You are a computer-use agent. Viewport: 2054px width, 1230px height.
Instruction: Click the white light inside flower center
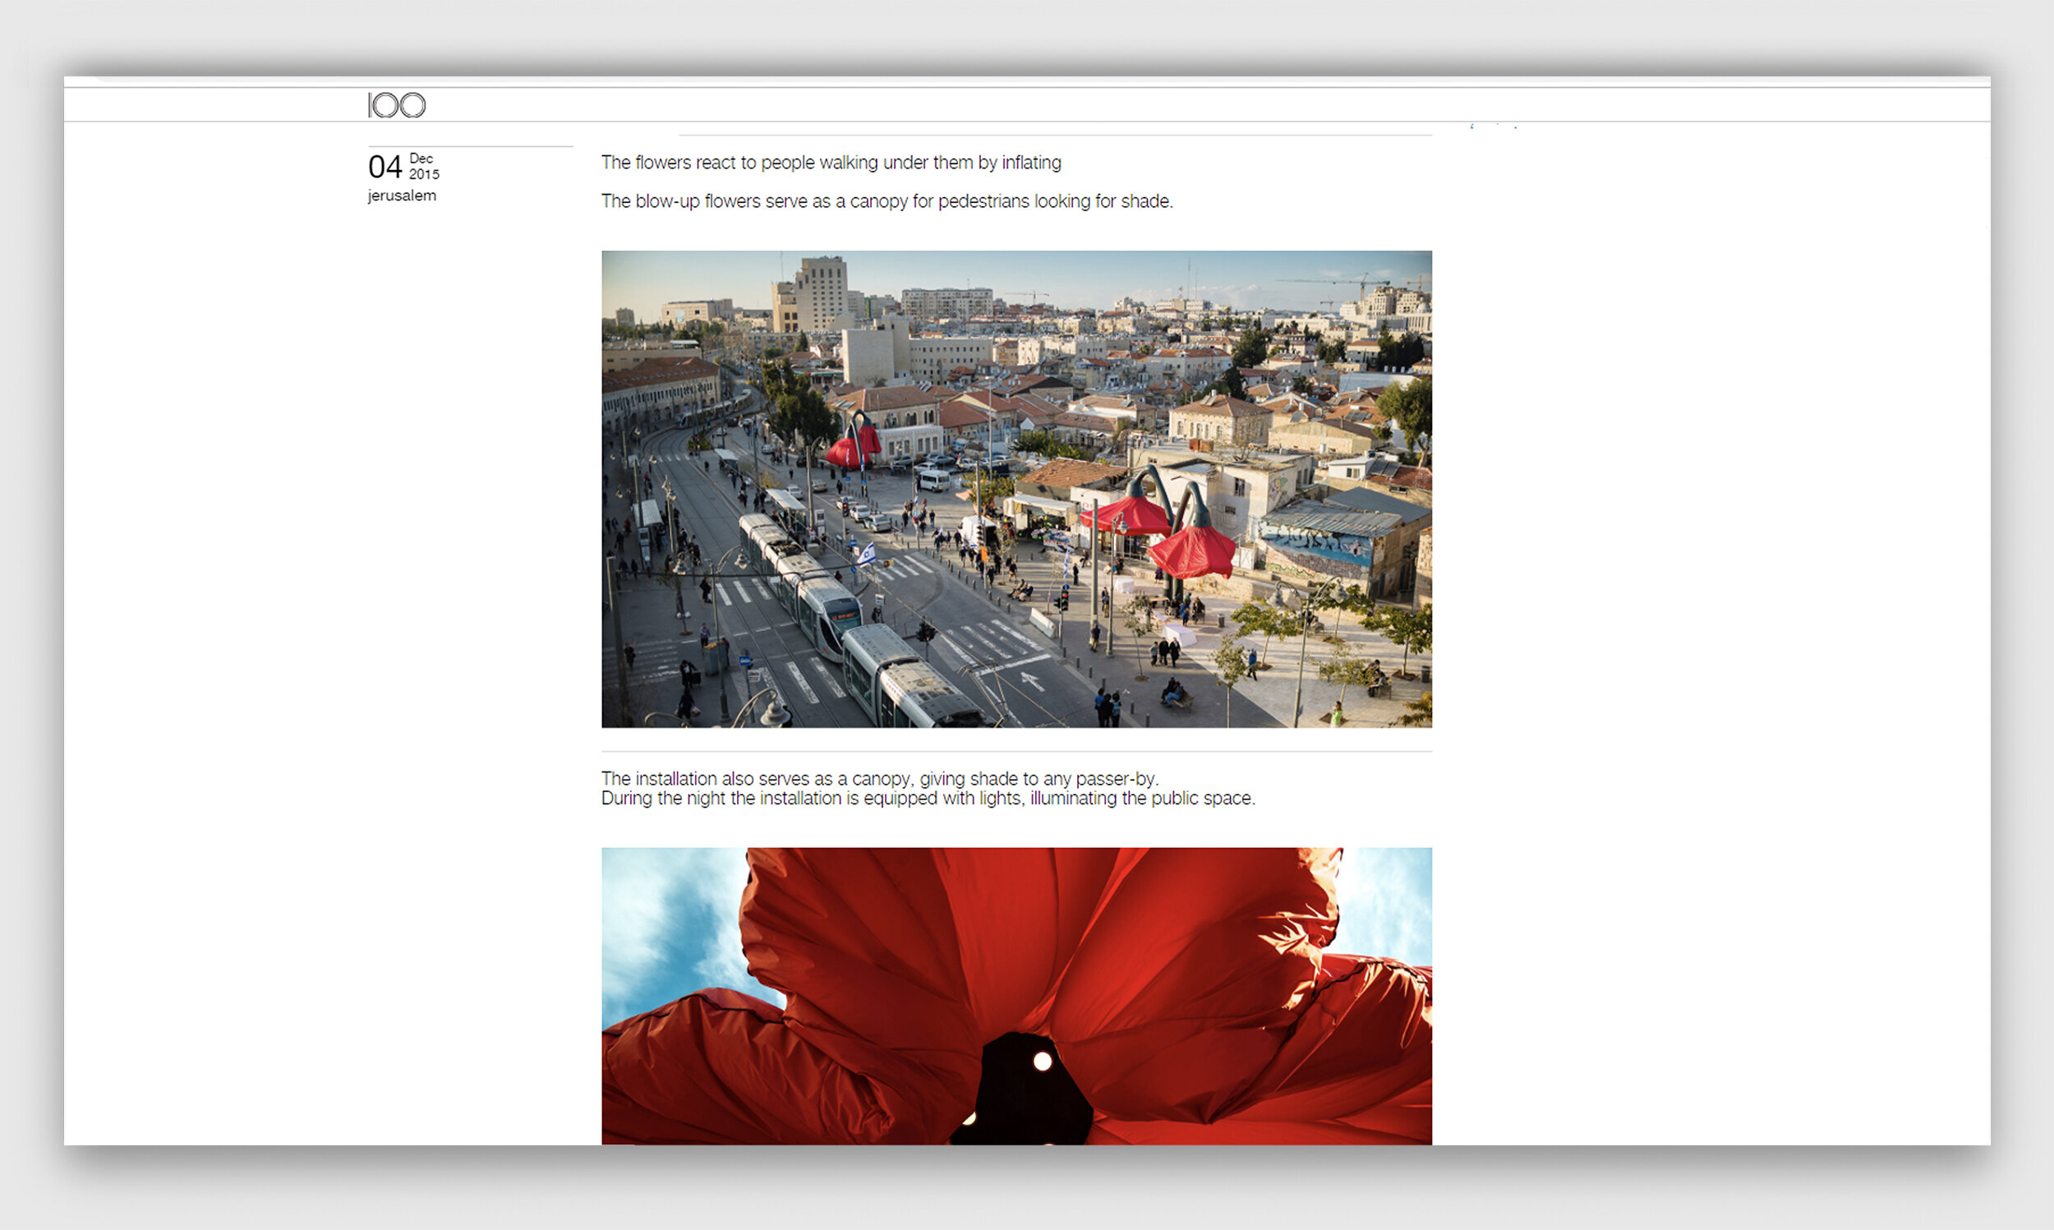click(x=1043, y=1061)
